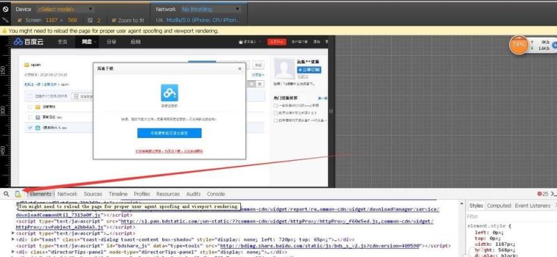The image size is (557, 257).
Task: Toggle second recommended resource checkbox
Action: (276, 113)
